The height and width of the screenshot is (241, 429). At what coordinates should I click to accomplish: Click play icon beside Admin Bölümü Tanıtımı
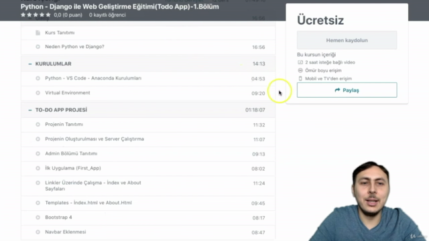(x=38, y=153)
